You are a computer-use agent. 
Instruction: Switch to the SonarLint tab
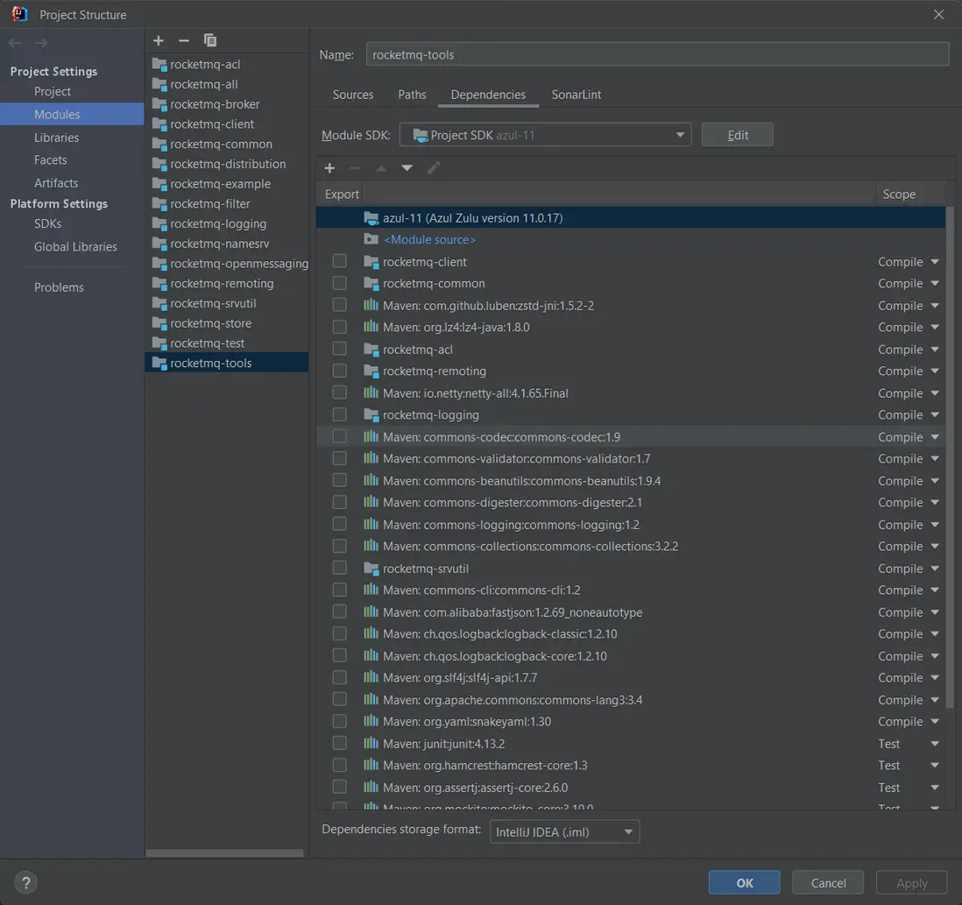[x=576, y=95]
